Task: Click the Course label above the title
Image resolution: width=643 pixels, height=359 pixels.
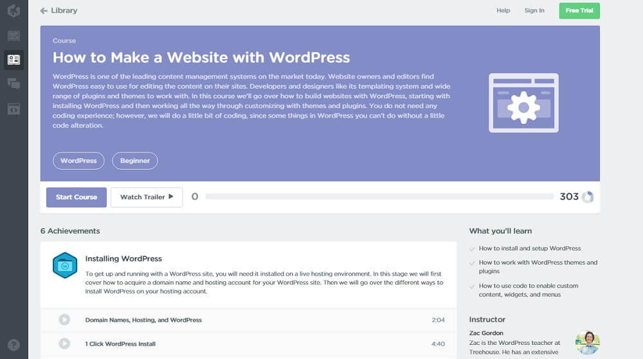Action: (64, 40)
